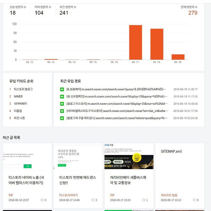The image size is (211, 211).
Task: Open 롤 신규챔피언 referrer link
Action: coord(117,97)
